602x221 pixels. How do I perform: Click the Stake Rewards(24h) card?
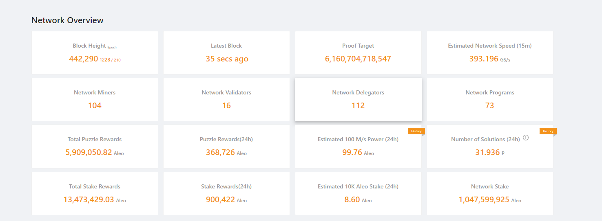tap(226, 193)
